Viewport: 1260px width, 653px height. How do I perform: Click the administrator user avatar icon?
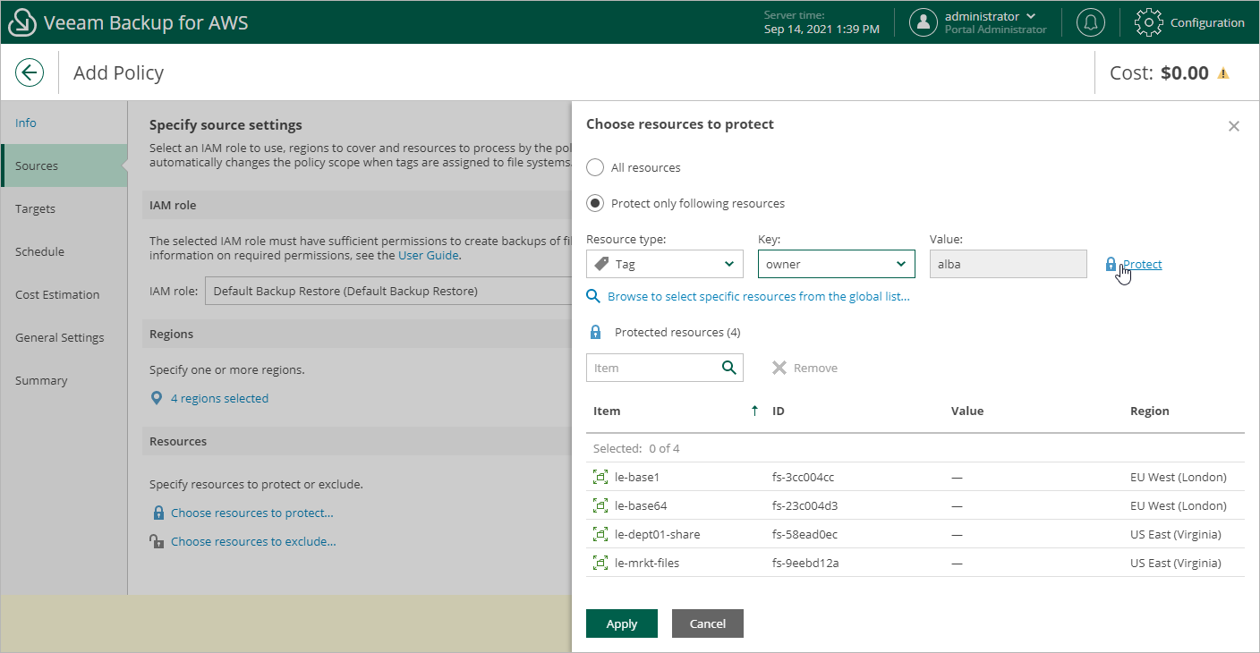click(923, 22)
